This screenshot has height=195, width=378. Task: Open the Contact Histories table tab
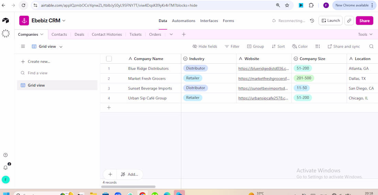click(x=107, y=34)
